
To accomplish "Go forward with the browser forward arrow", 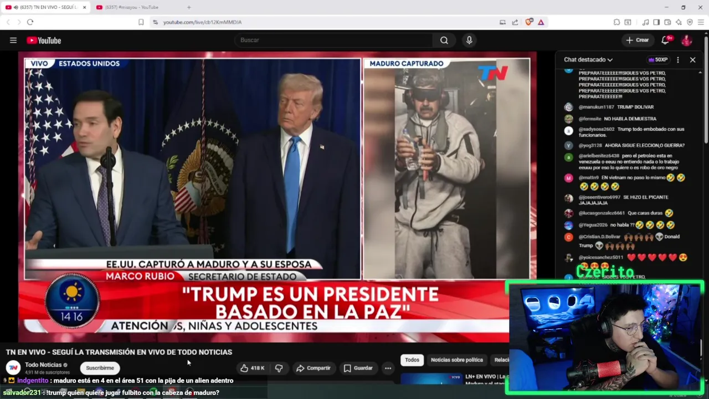I will point(19,22).
